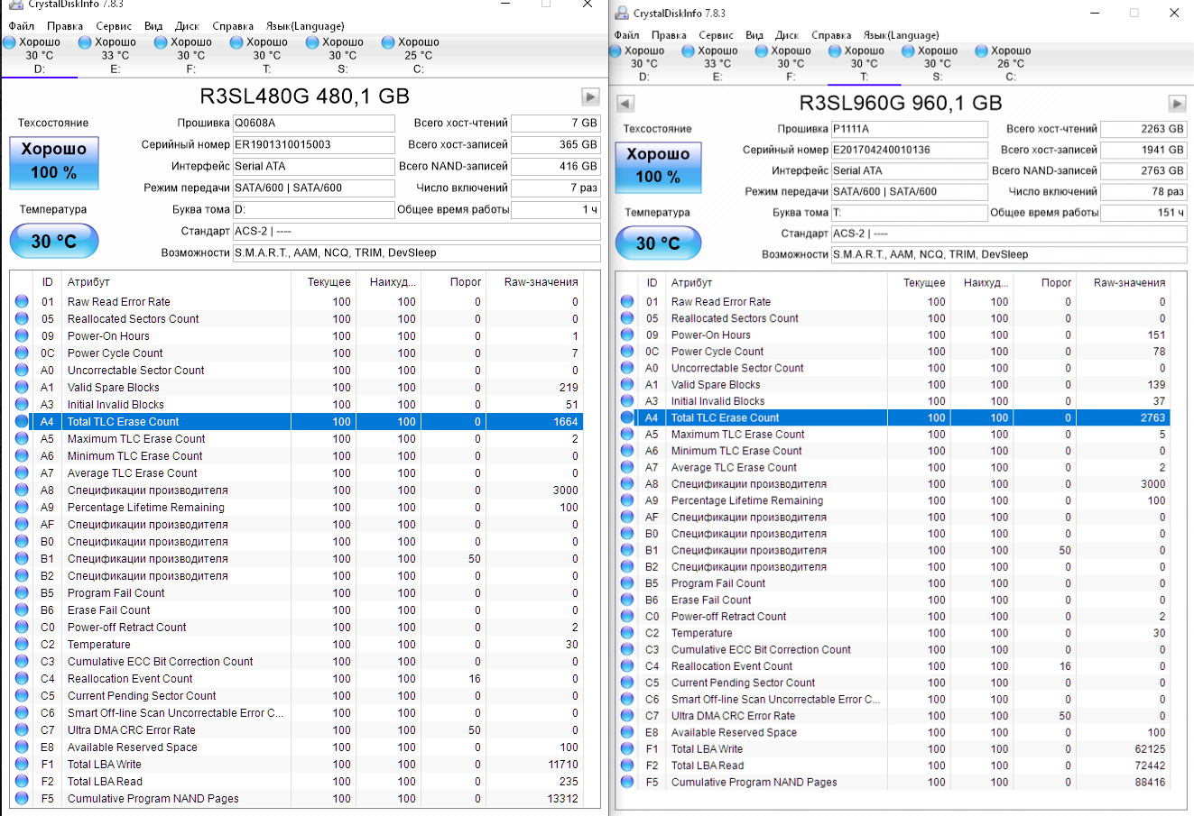Screen dimensions: 1194x816
Task: Click status orb for Current Pending Sector Count, R3SL960G window
Action: [x=627, y=683]
